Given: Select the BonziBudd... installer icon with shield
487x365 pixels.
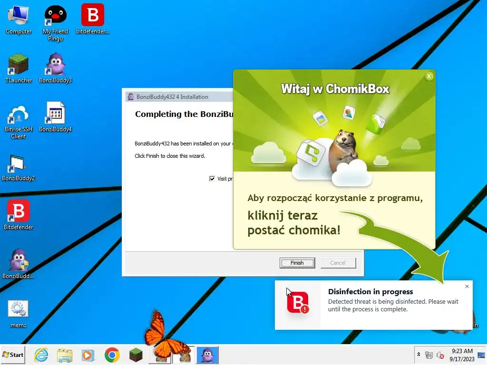Looking at the screenshot, I should pos(19,264).
